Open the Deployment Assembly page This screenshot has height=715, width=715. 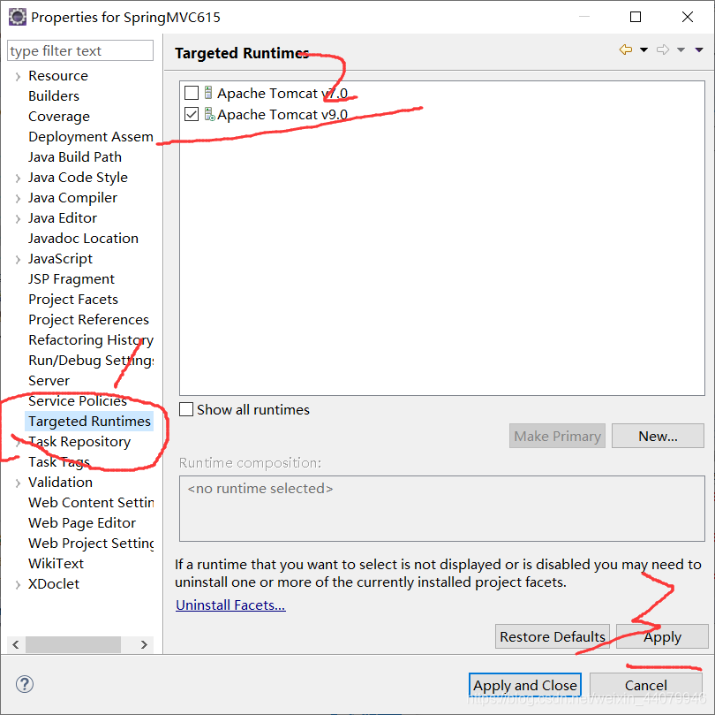[x=91, y=136]
